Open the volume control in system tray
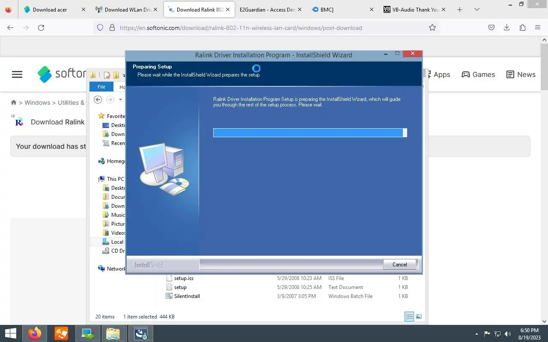The image size is (548, 342). point(508,334)
